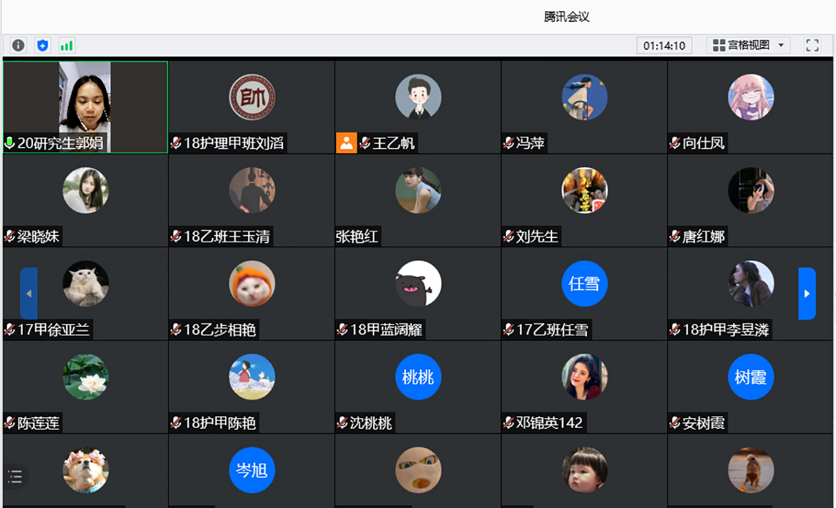
Task: Select 岑旭 blue avatar in bottom row
Action: [x=252, y=470]
